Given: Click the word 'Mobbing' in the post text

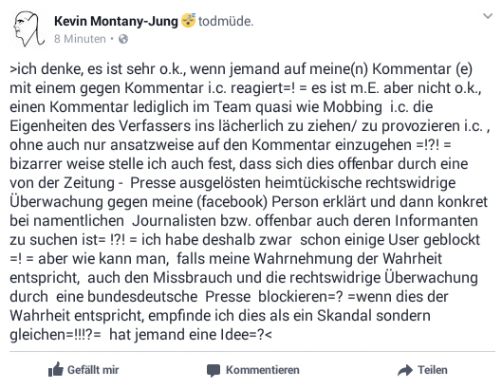Looking at the screenshot, I should (352, 107).
